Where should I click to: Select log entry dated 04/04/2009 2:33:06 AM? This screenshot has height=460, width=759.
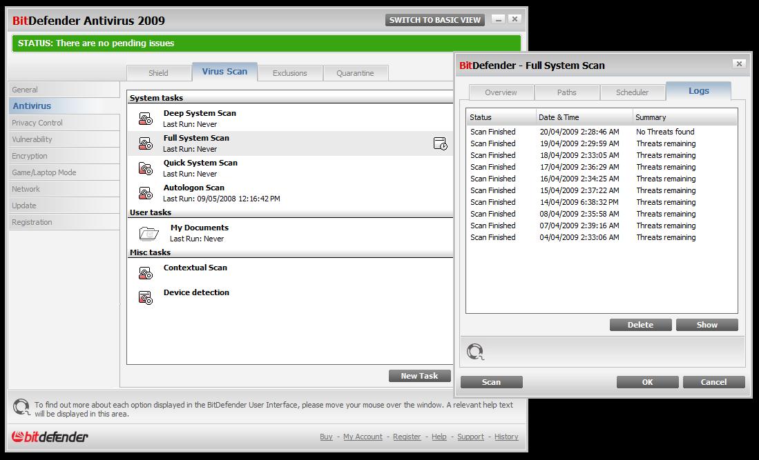click(602, 237)
